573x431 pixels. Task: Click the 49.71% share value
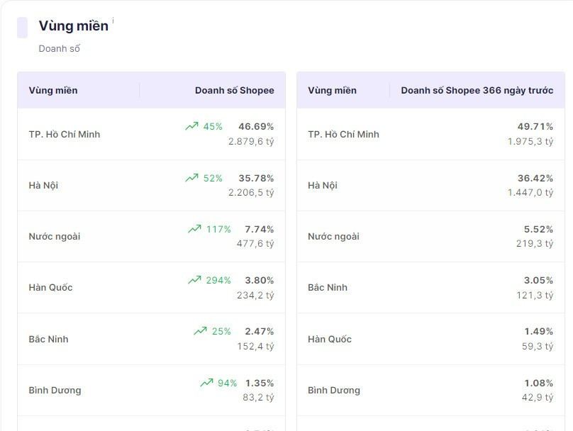(x=535, y=126)
